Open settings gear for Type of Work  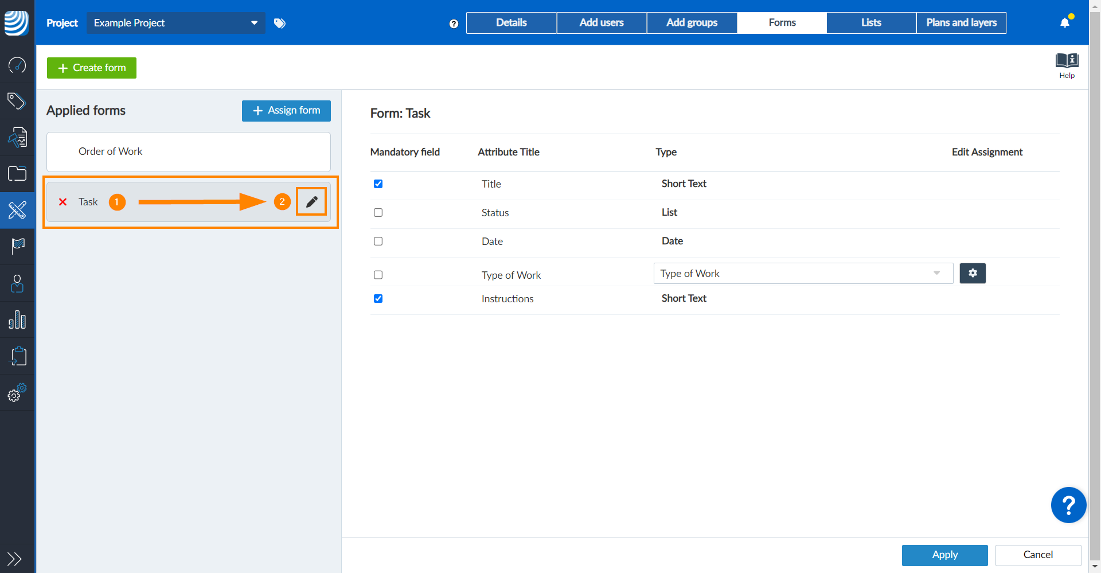(x=973, y=274)
